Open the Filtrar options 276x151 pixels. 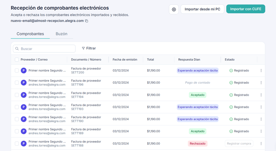coord(89,48)
